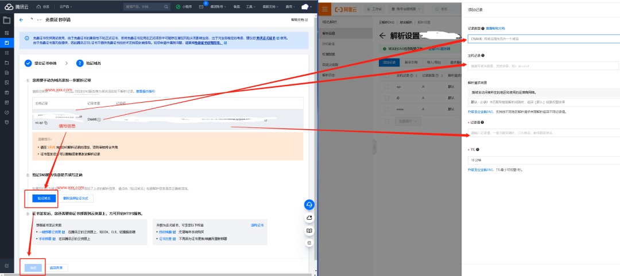
Task: Tick the select-all checkbox in DNS table header
Action: point(388,75)
